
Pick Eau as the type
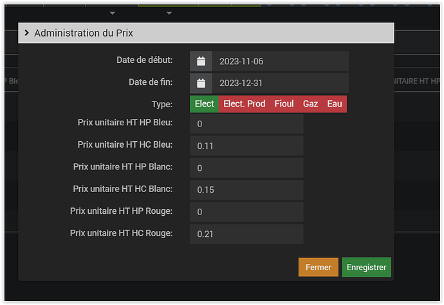(335, 104)
